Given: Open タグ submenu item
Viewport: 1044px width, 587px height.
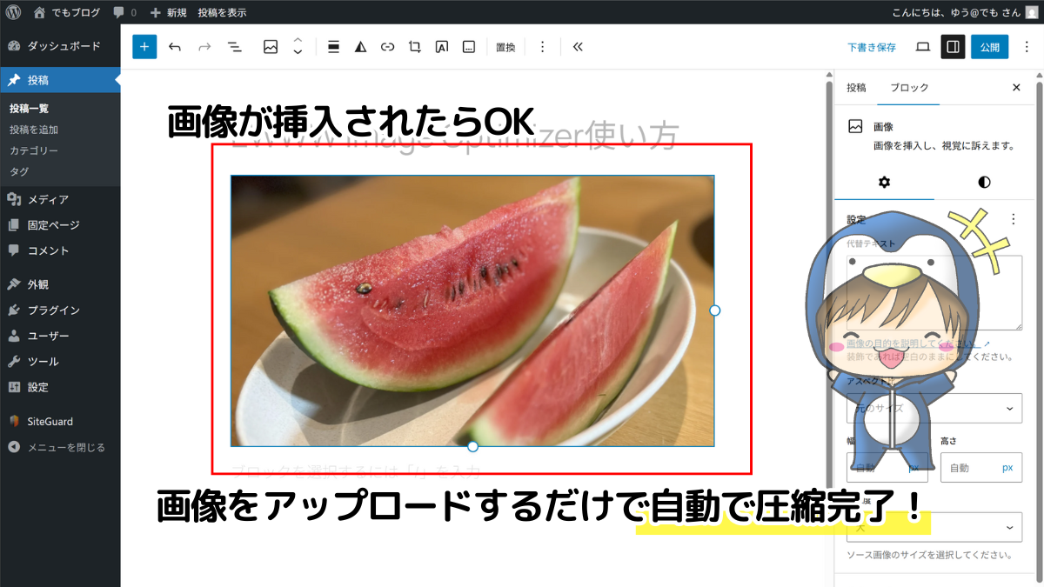Looking at the screenshot, I should coord(19,171).
